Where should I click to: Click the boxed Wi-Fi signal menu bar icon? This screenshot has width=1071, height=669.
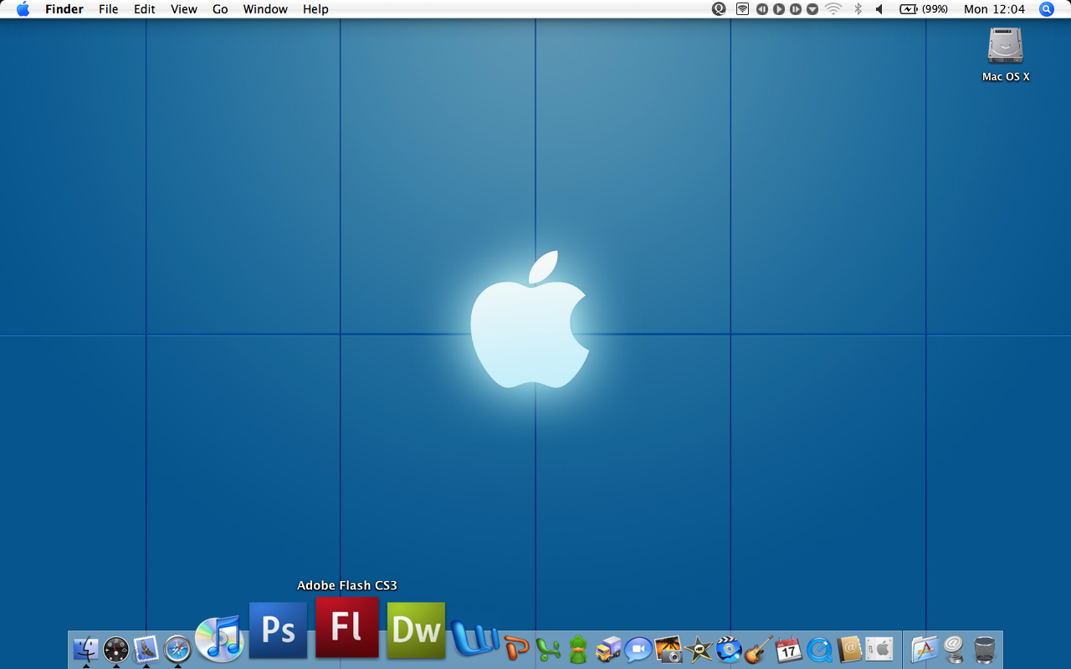(742, 9)
